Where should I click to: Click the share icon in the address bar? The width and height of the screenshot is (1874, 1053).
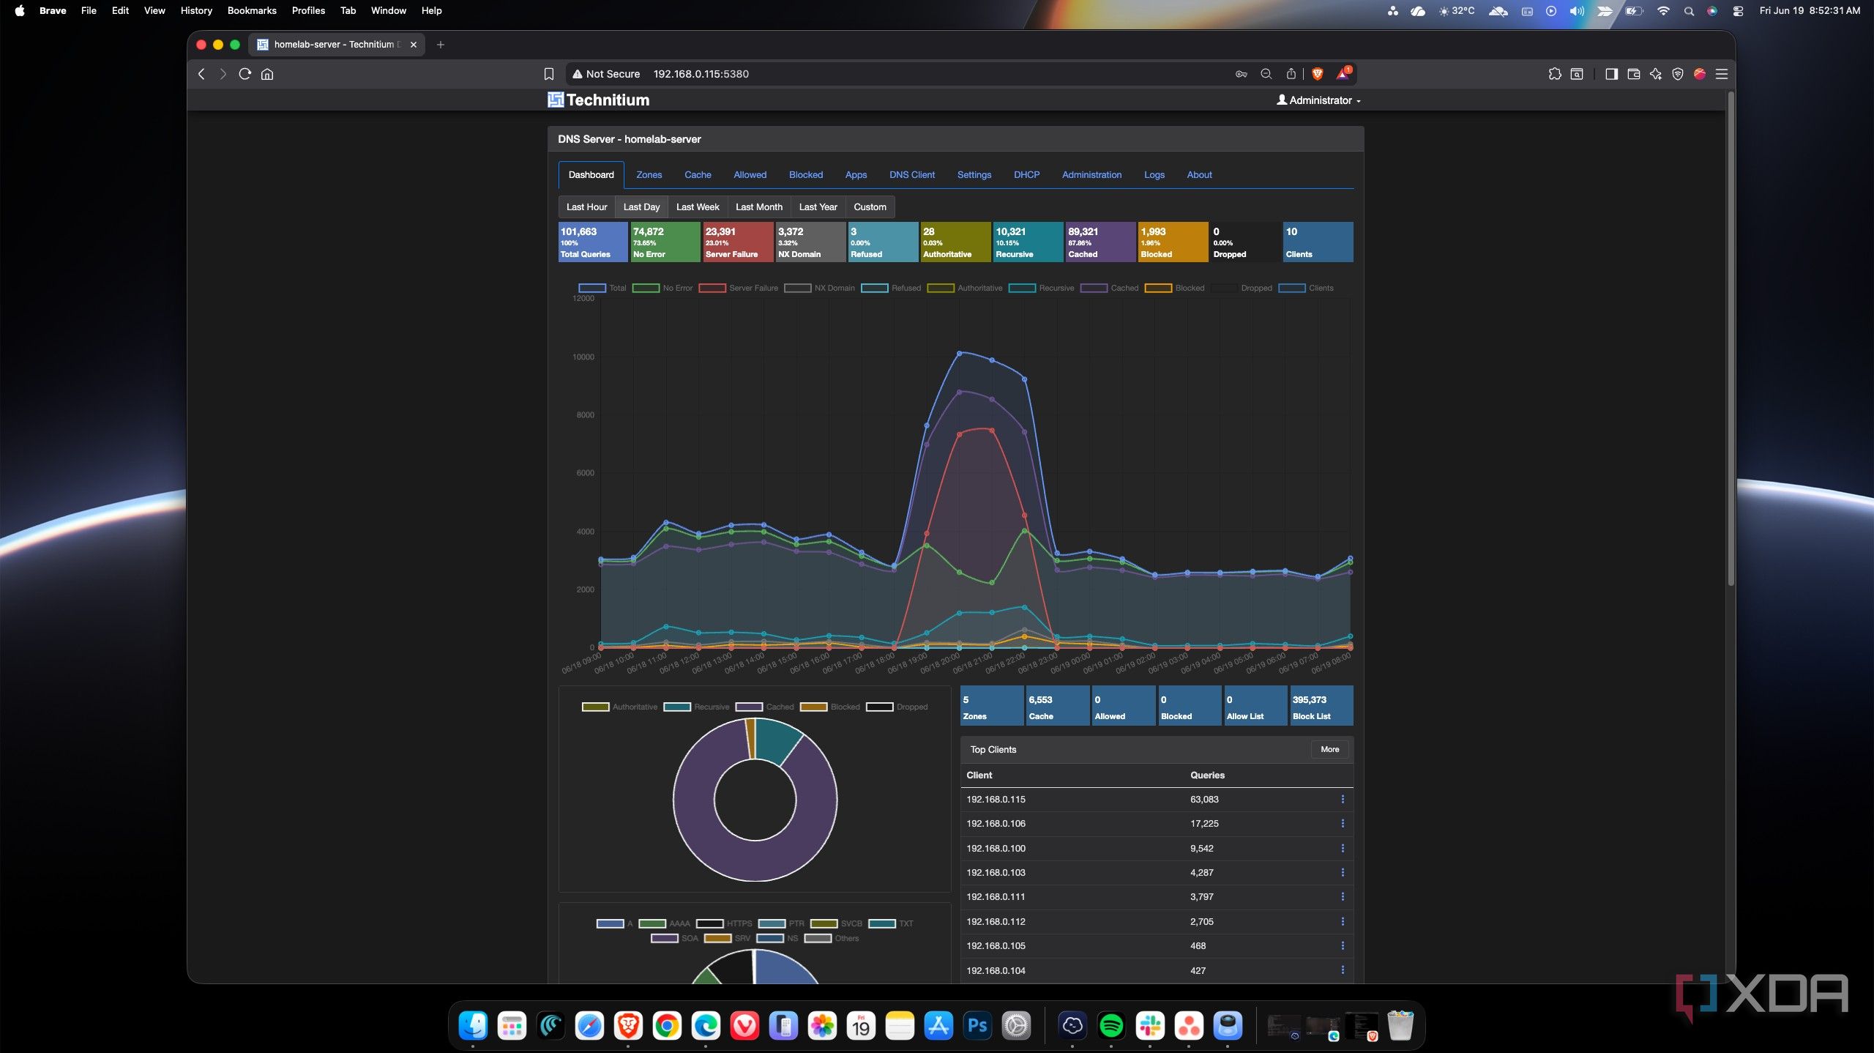1291,74
